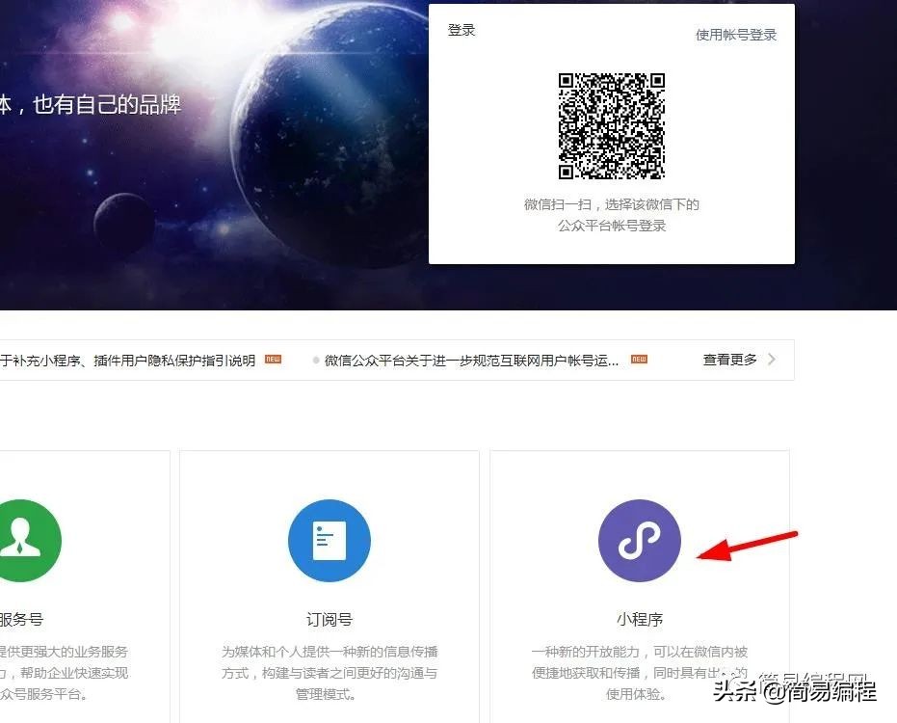
Task: Open the 查看更多 announcements link
Action: (728, 358)
